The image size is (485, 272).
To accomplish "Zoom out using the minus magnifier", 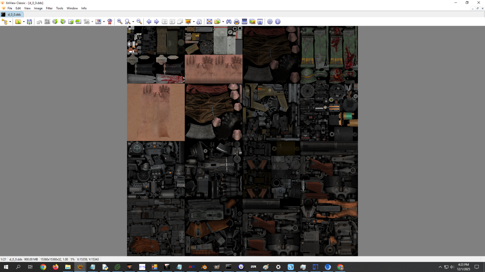I will (139, 22).
